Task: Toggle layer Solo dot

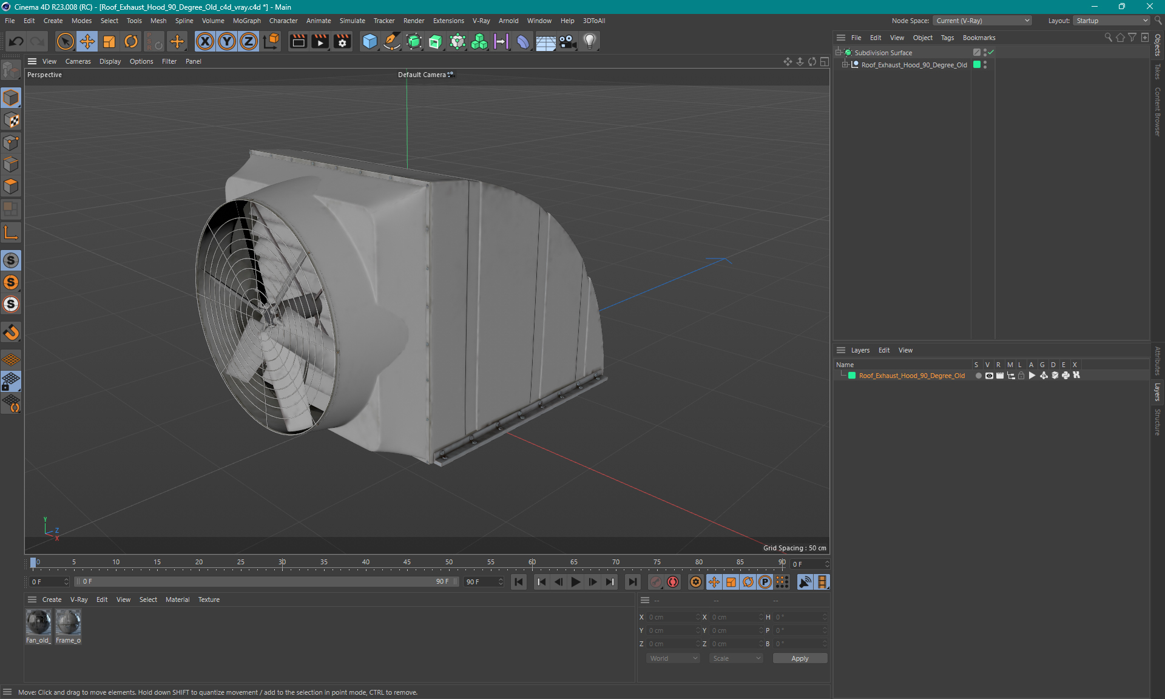Action: point(978,376)
